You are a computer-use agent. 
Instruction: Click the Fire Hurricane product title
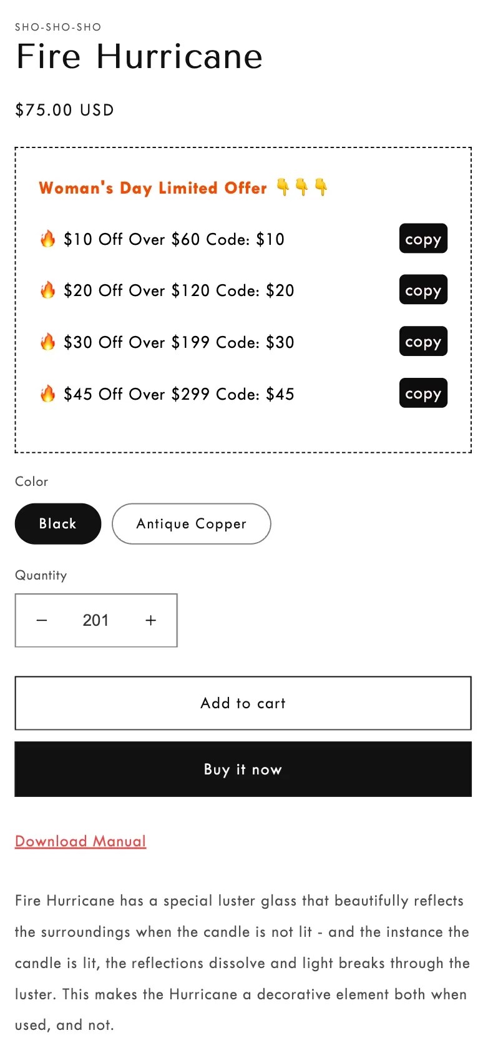pos(139,56)
